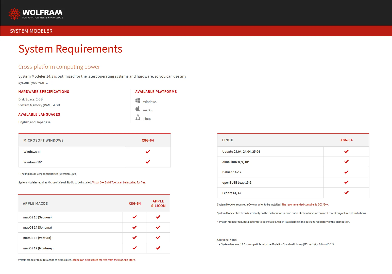Click the HARDWARE SPECIFICATIONS heading

click(44, 92)
